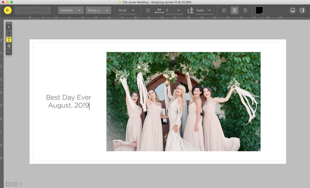Open the Auto line spacing dropdown
The width and height of the screenshot is (310, 188).
pyautogui.click(x=204, y=10)
